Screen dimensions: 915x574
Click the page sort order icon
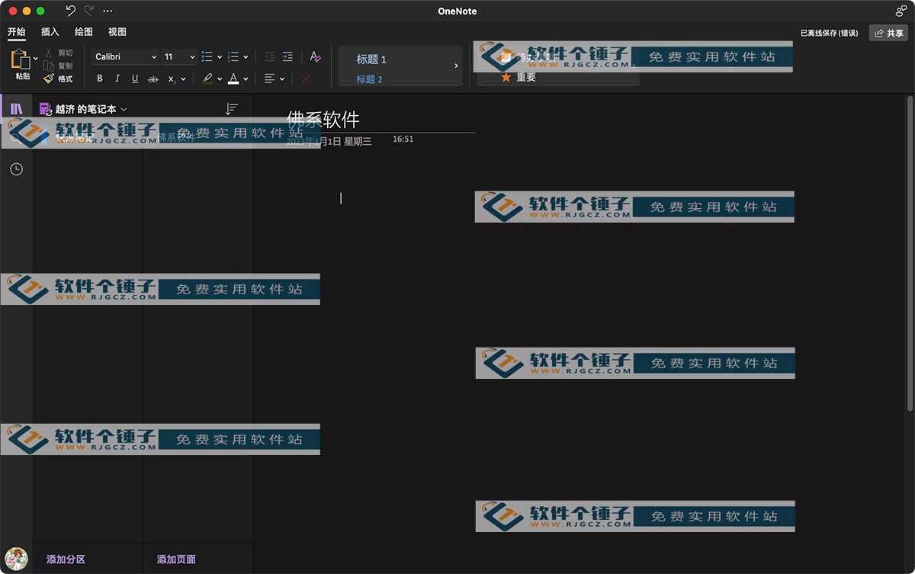(232, 109)
